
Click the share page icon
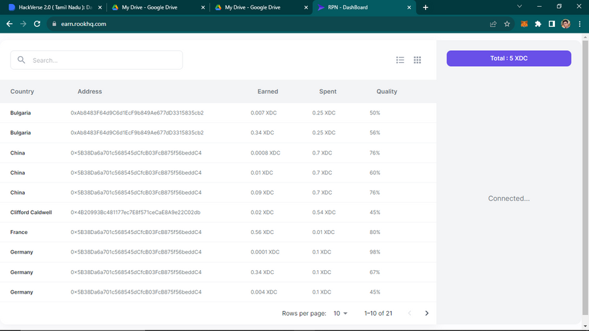493,23
